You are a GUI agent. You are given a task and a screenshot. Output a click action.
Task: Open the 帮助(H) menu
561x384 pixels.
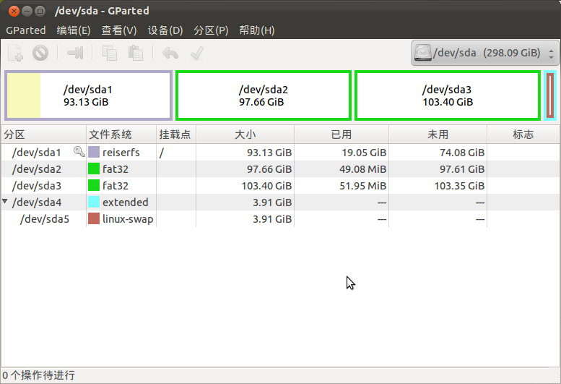(257, 30)
